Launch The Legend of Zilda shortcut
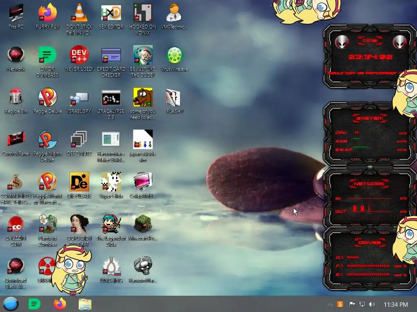The width and height of the screenshot is (417, 312). [x=111, y=230]
